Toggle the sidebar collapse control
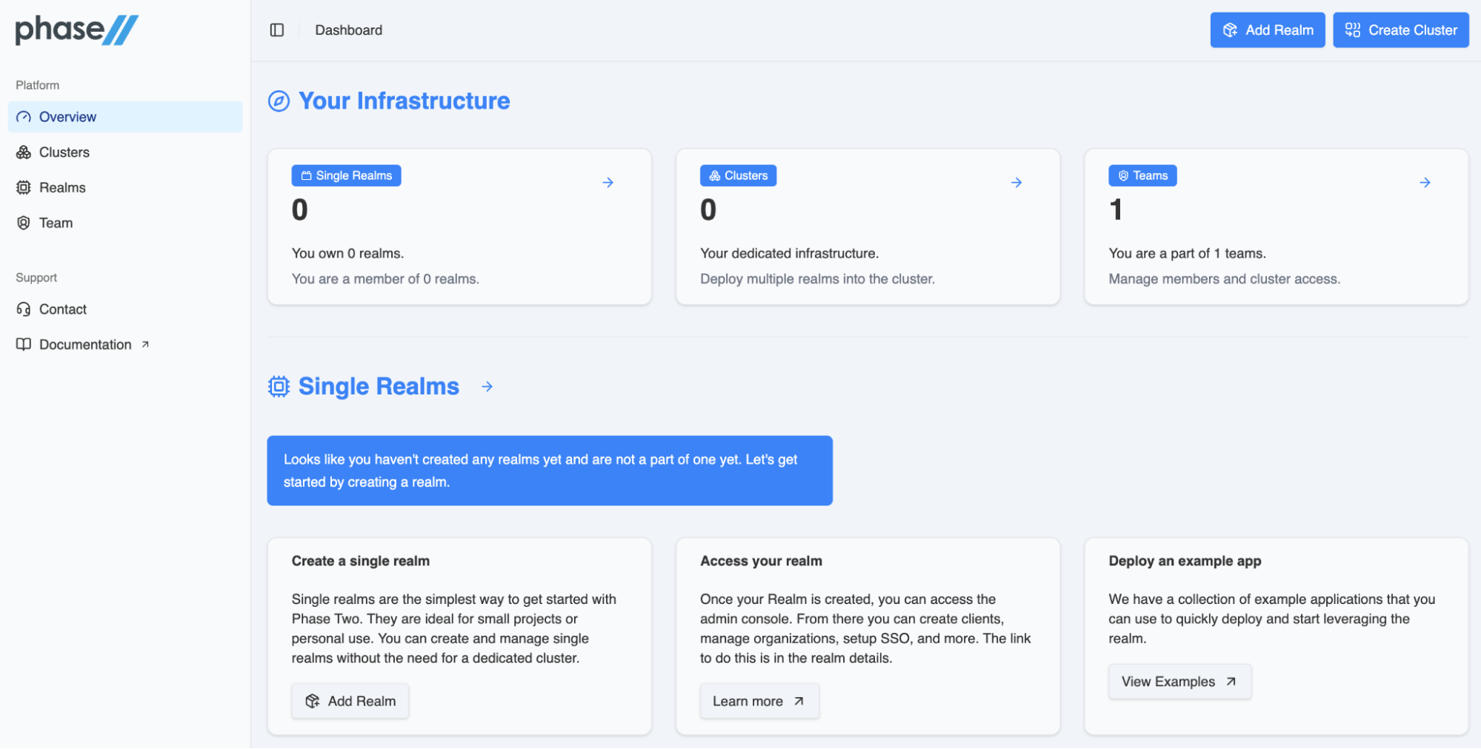 click(x=277, y=30)
